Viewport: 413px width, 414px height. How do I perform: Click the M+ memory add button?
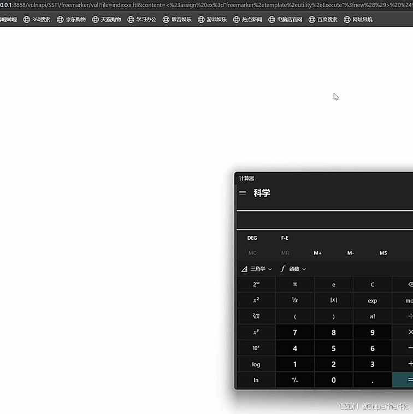[318, 253]
